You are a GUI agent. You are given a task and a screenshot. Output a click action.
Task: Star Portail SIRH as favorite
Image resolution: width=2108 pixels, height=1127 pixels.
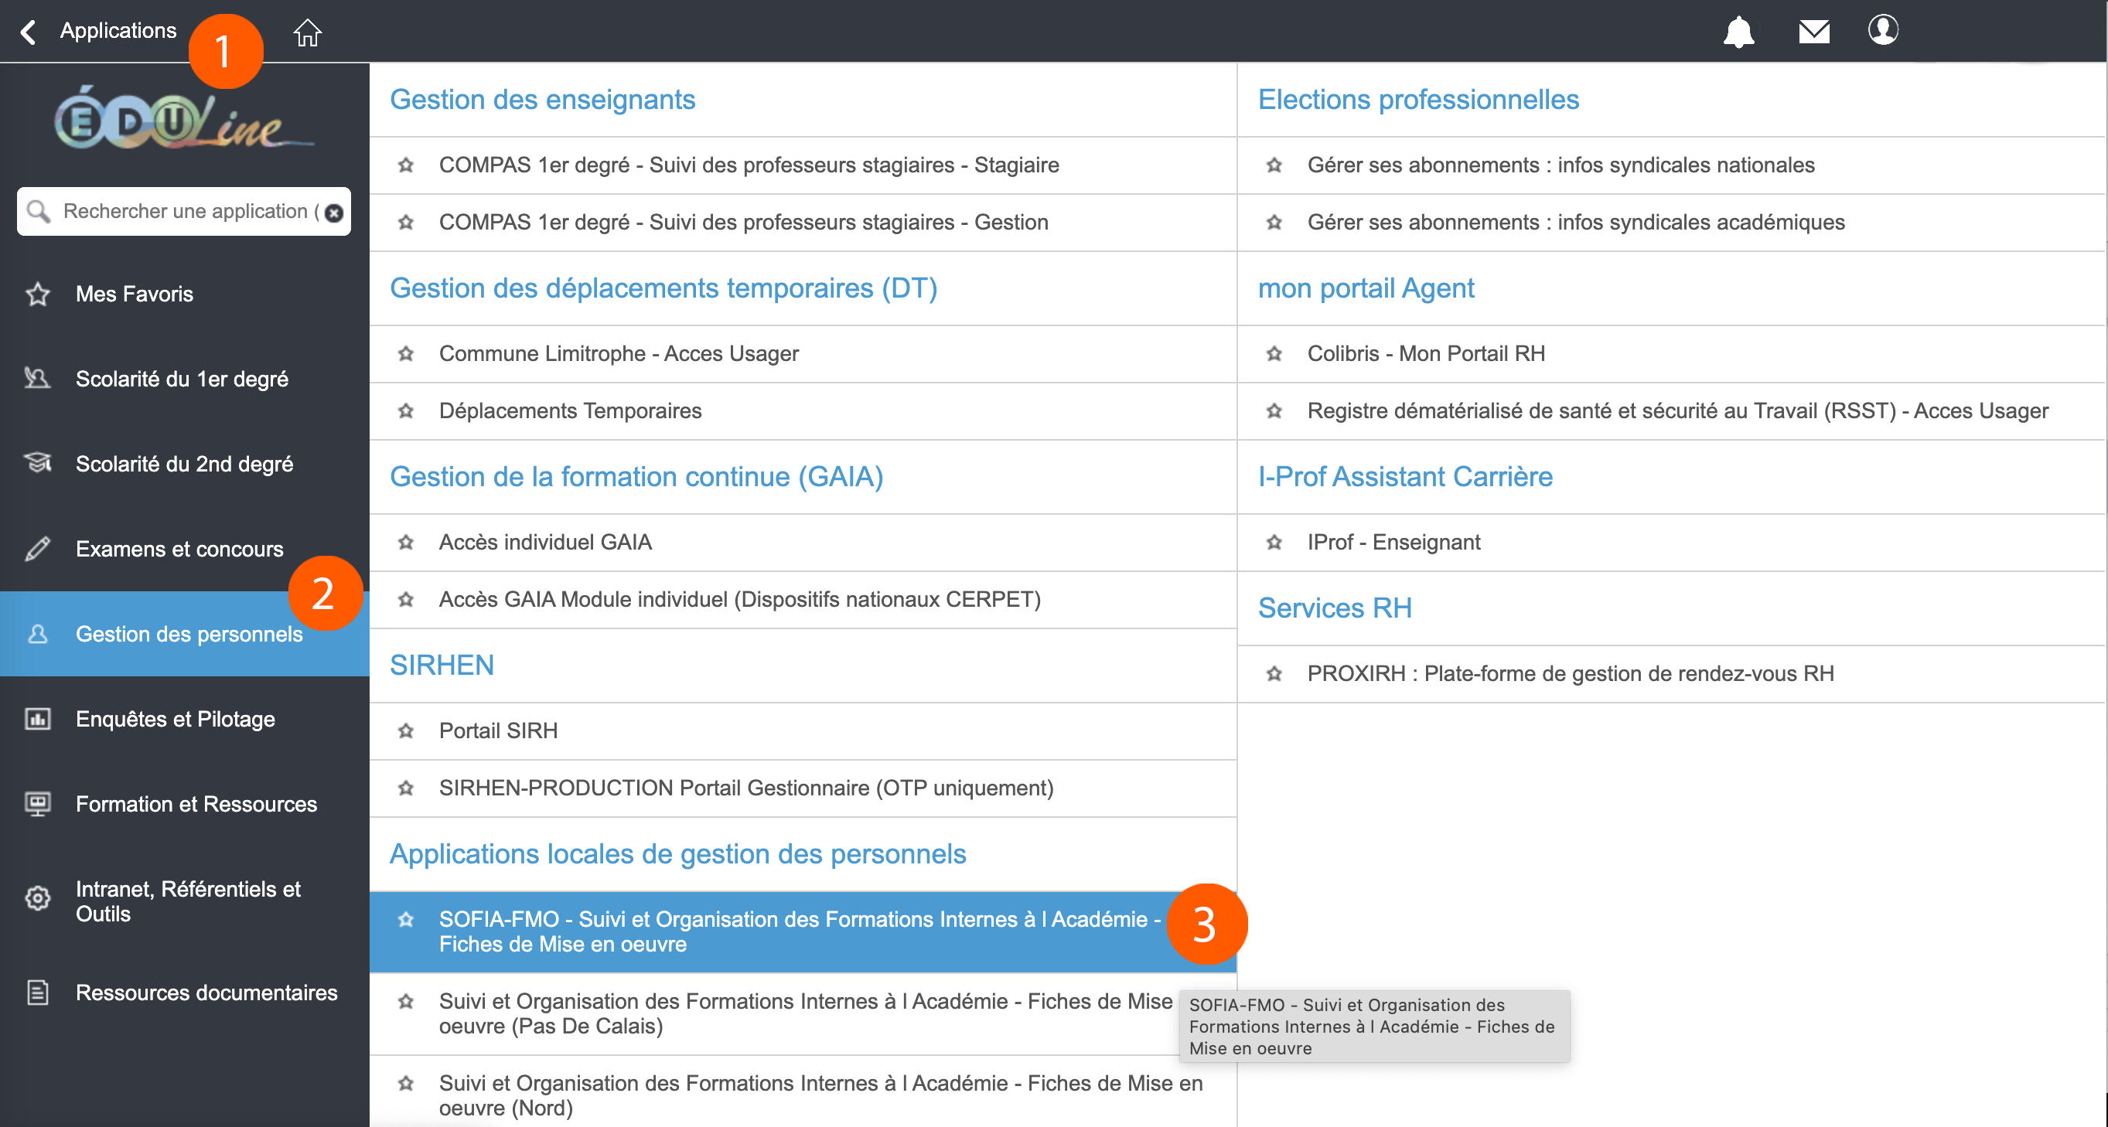(x=406, y=731)
